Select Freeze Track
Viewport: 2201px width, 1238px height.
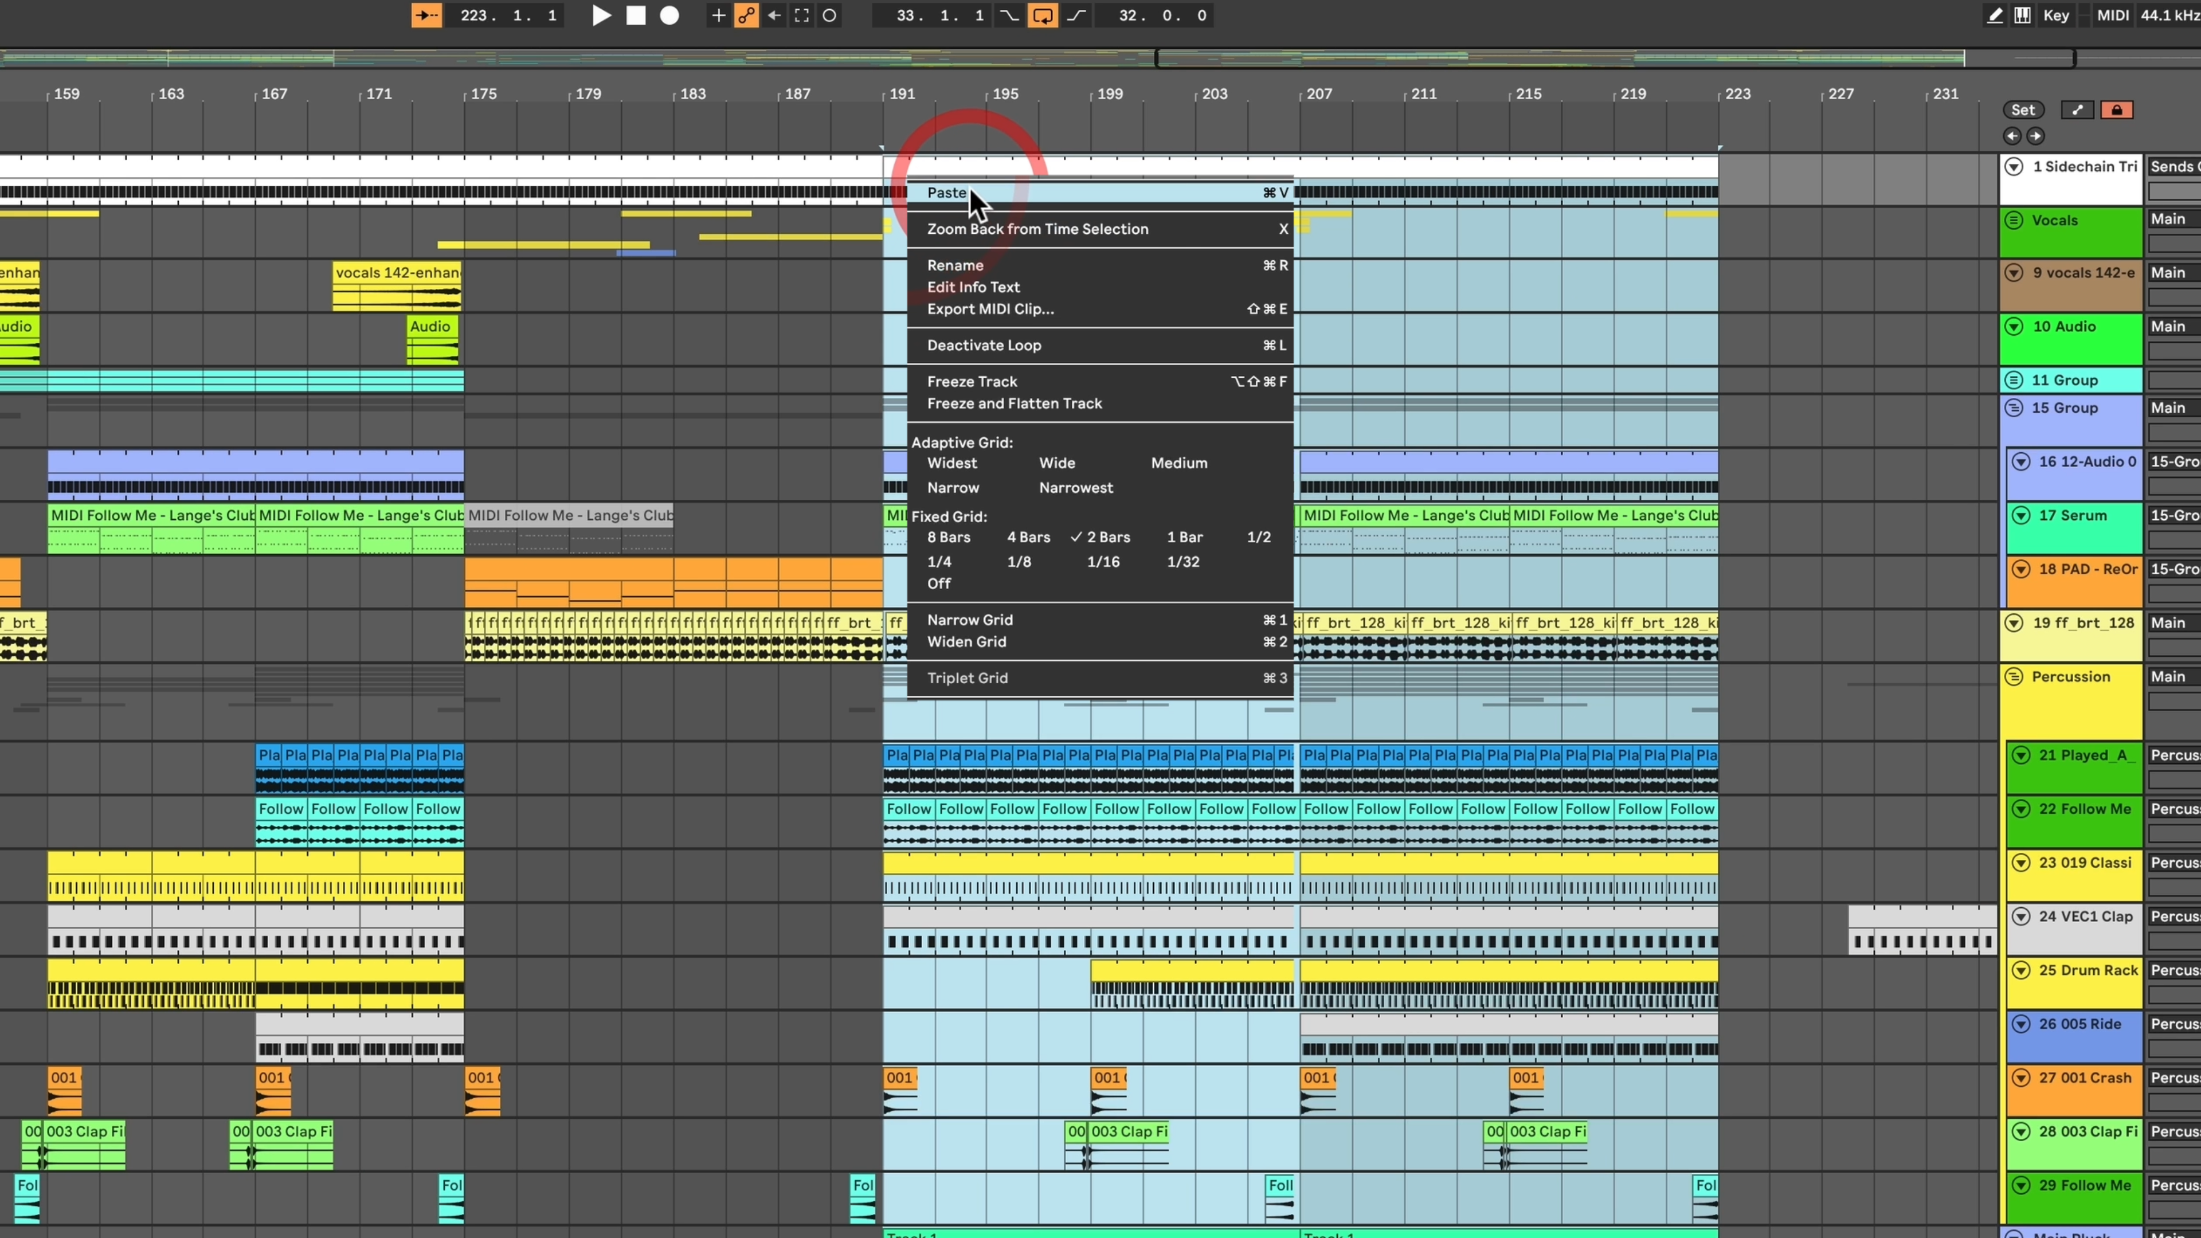tap(1100, 382)
